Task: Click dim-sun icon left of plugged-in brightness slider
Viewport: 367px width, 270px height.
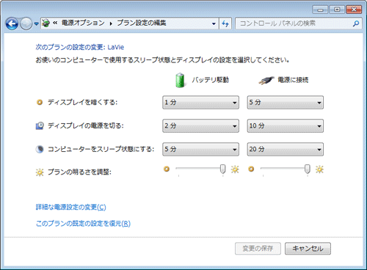Action: (251, 169)
